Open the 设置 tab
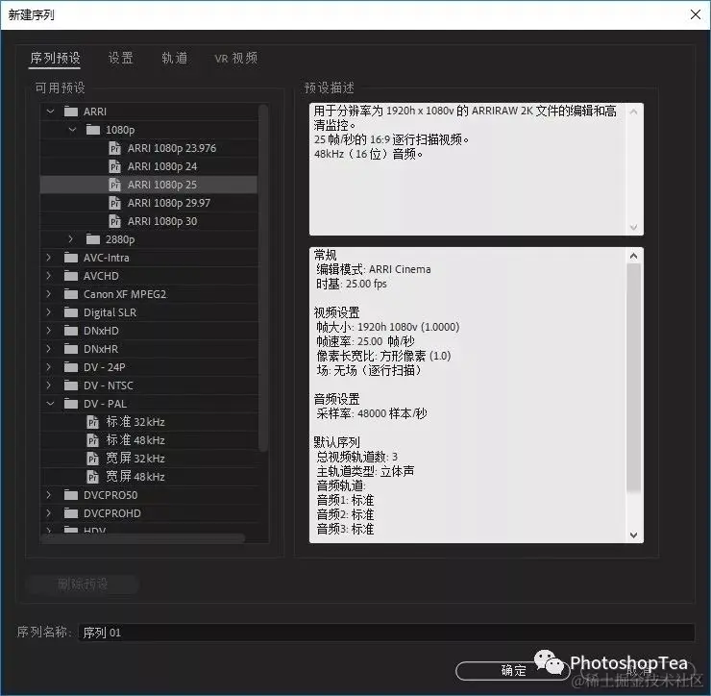 121,58
